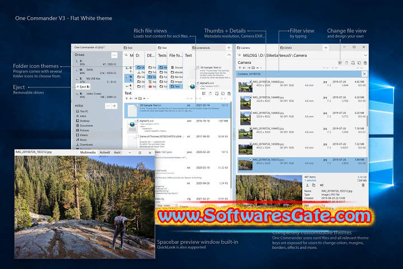
Task: Open path list icon before MILOSG path
Action: point(239,55)
